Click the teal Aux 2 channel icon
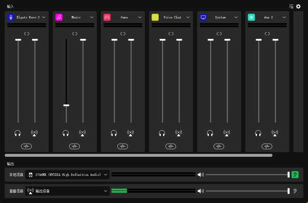The image size is (308, 203). pyautogui.click(x=251, y=17)
